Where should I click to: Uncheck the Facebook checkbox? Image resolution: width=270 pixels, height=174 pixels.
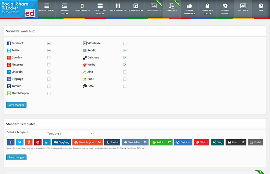pyautogui.click(x=49, y=43)
